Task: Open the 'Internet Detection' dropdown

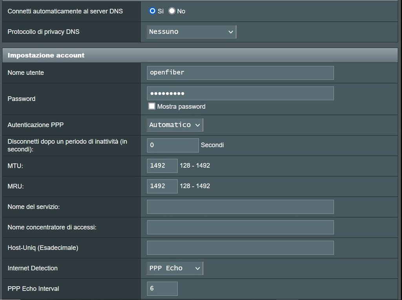Action: (175, 268)
